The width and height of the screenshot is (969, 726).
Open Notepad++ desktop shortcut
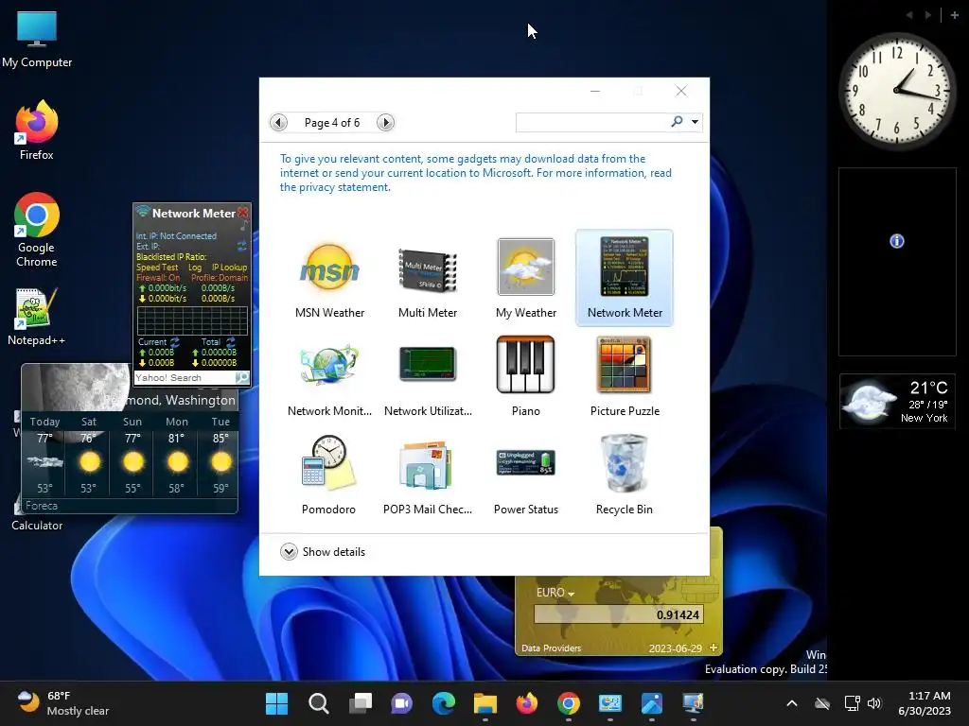tap(37, 317)
